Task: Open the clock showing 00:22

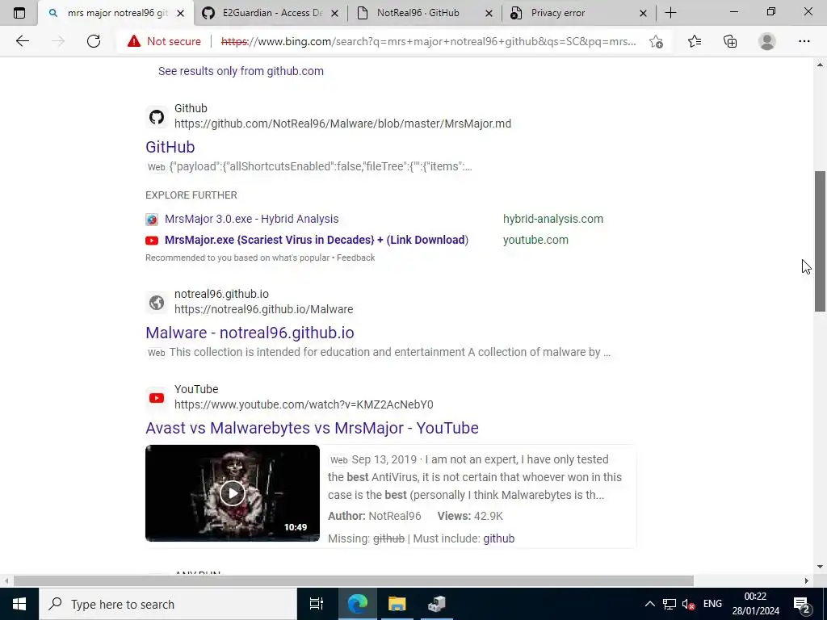Action: click(755, 604)
